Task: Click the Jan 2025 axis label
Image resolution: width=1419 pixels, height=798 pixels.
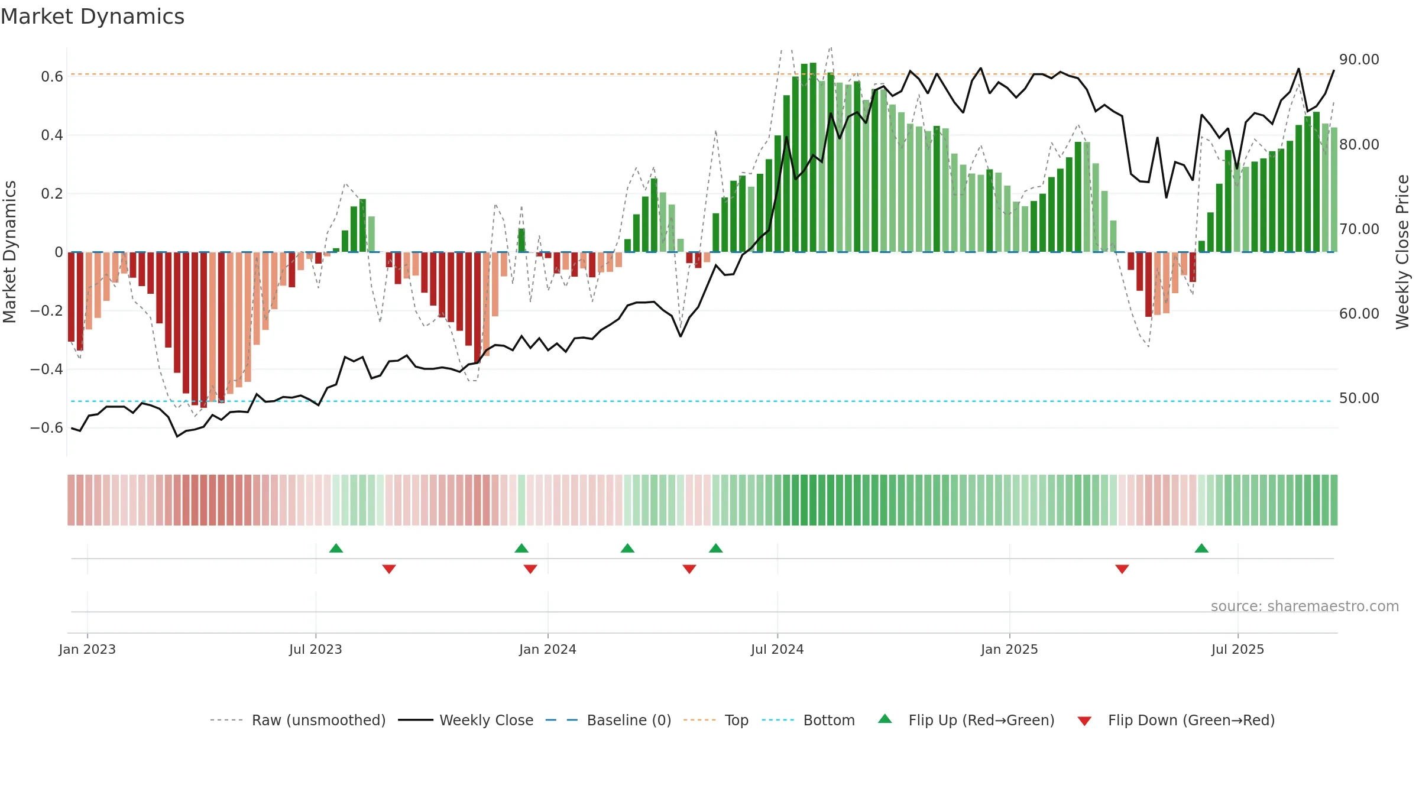Action: pyautogui.click(x=1009, y=649)
